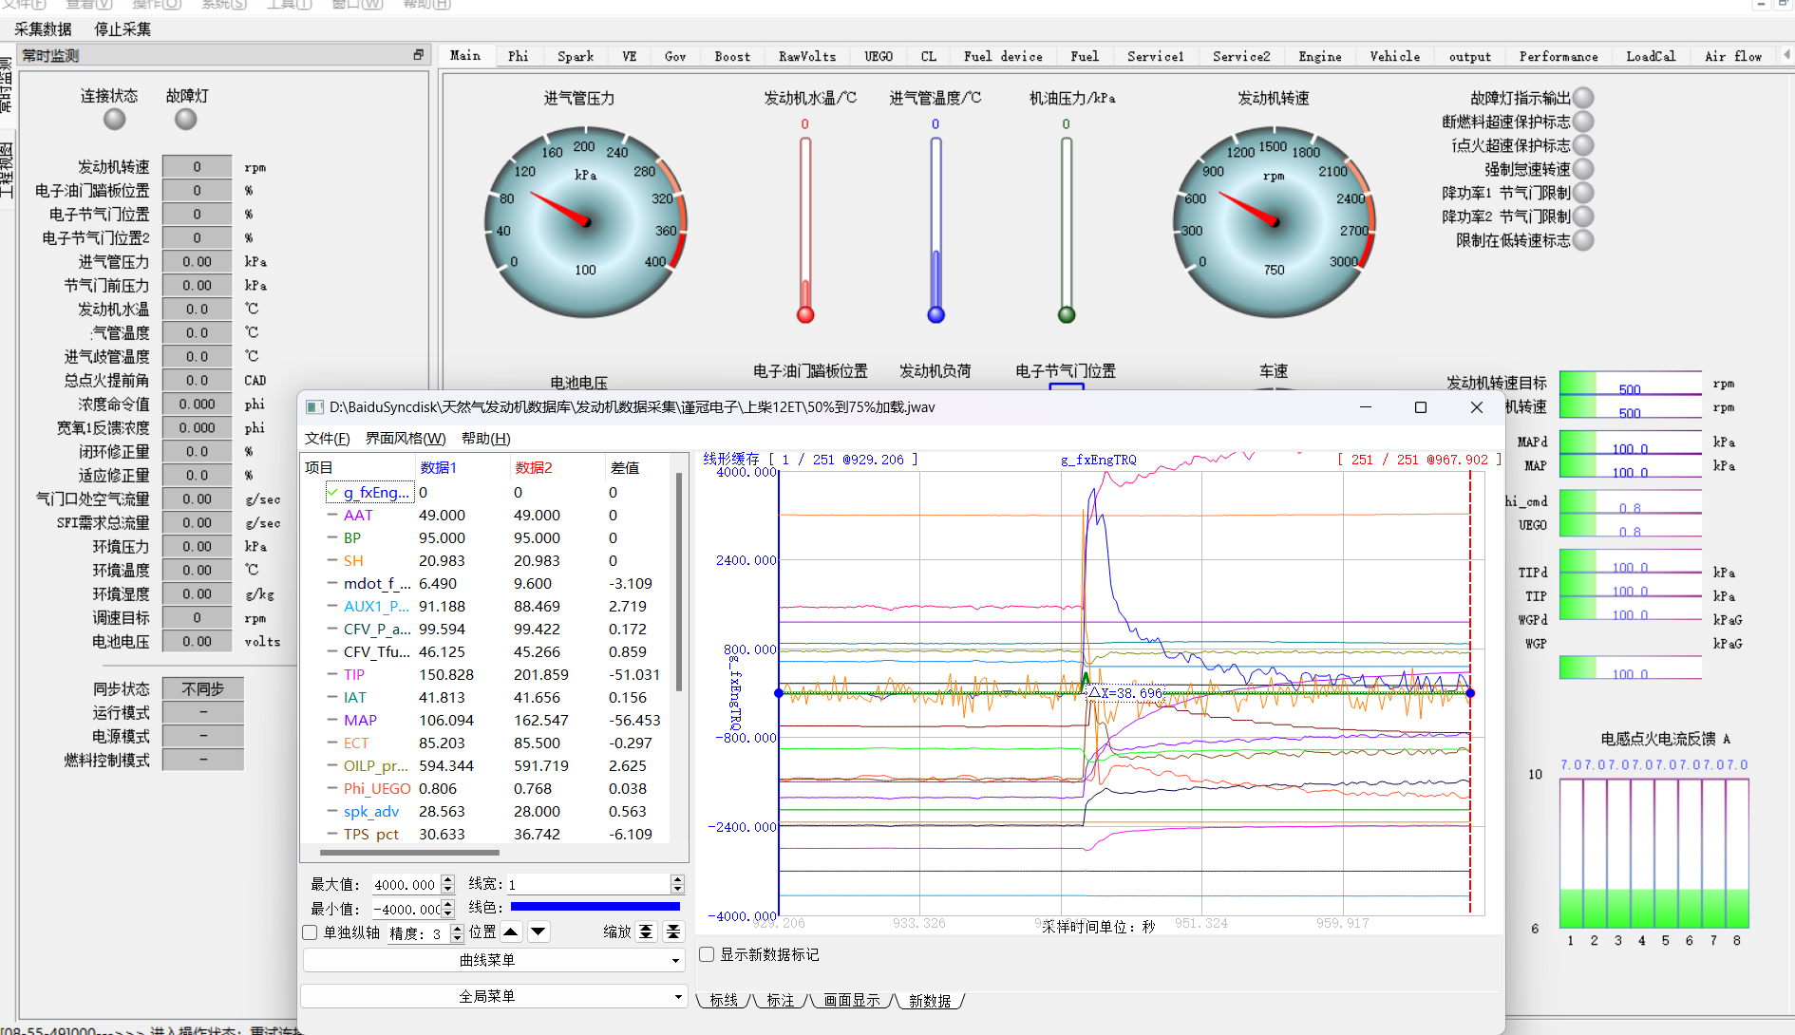Select the 标线 bottom tab

[x=724, y=1000]
